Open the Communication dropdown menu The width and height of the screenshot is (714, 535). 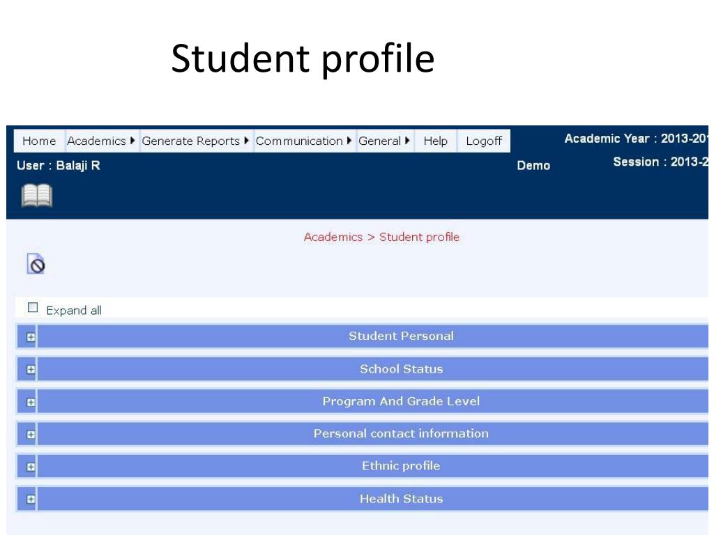pos(304,141)
